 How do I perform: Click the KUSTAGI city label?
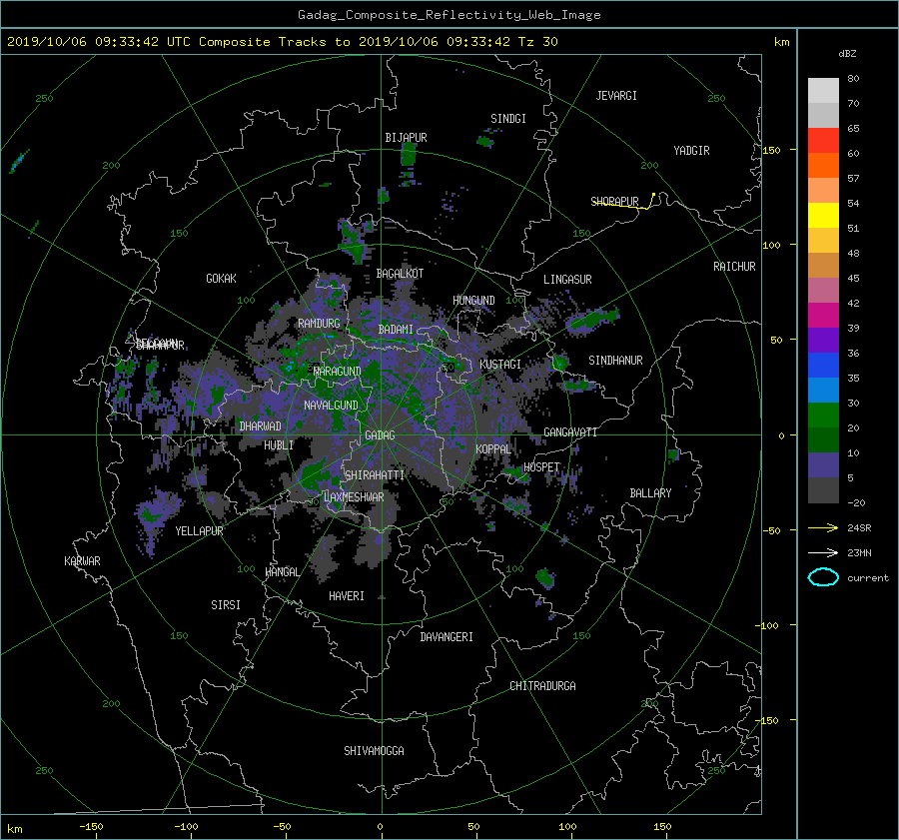tap(500, 365)
